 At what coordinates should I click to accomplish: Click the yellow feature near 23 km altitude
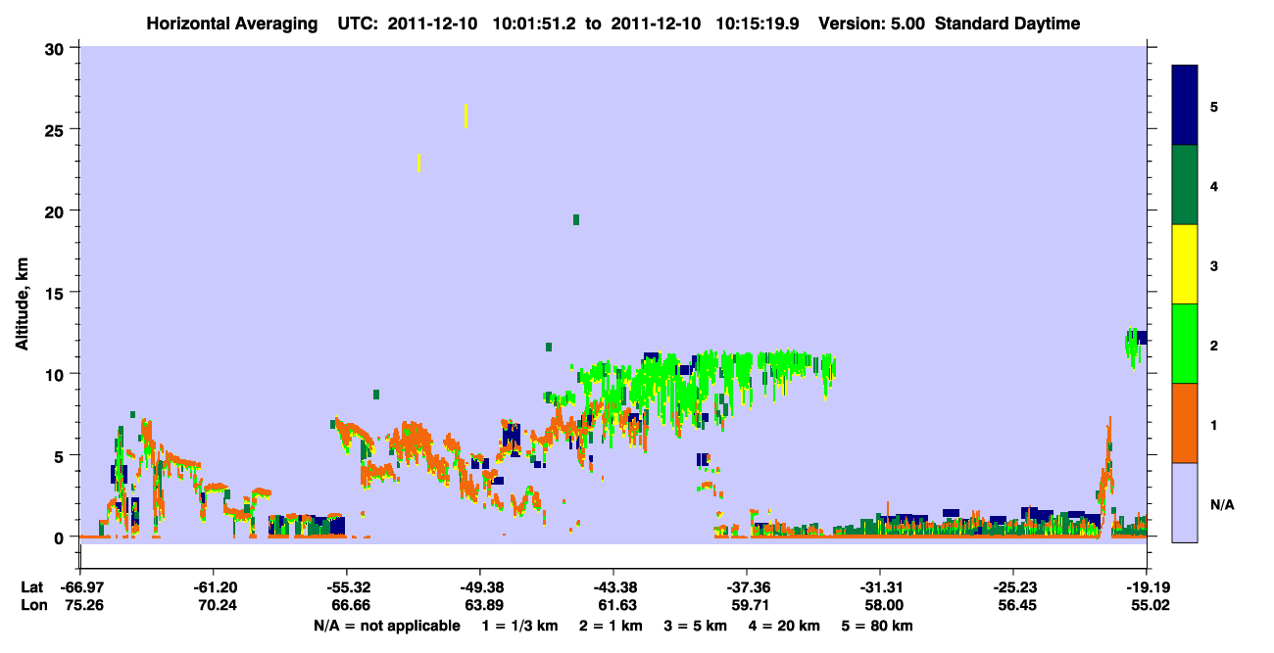(419, 163)
